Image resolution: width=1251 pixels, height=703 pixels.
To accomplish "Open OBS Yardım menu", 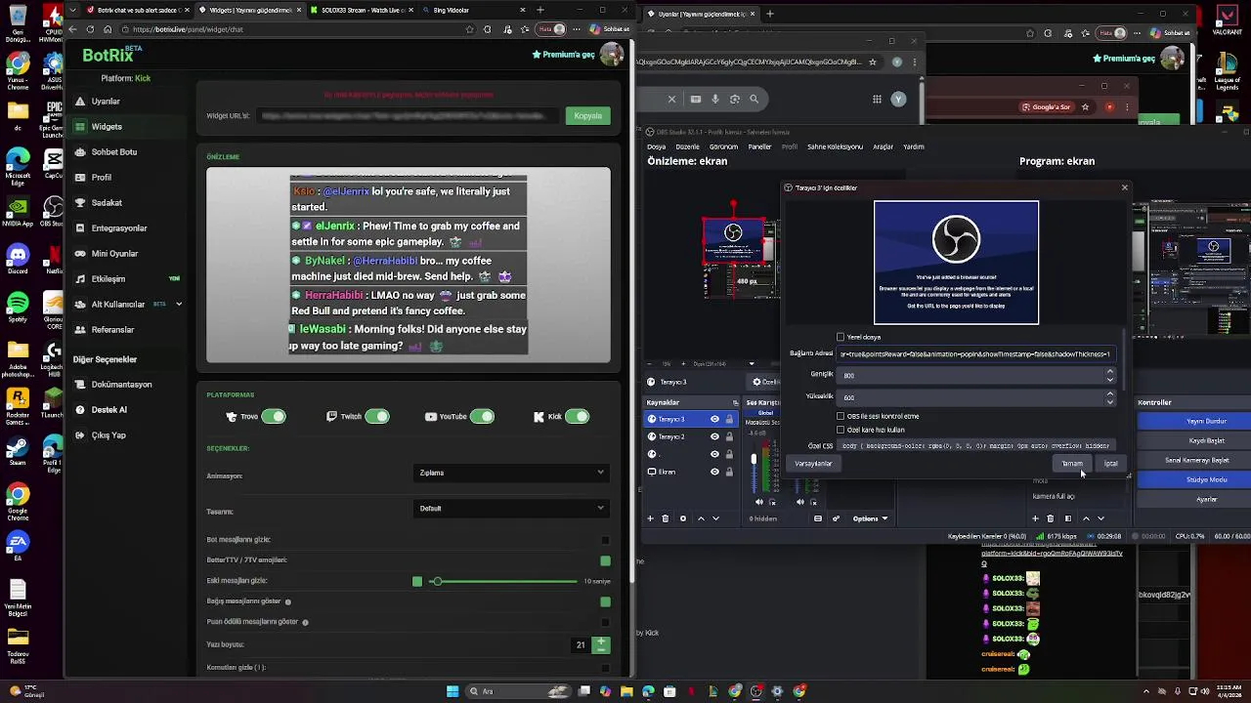I will click(913, 146).
